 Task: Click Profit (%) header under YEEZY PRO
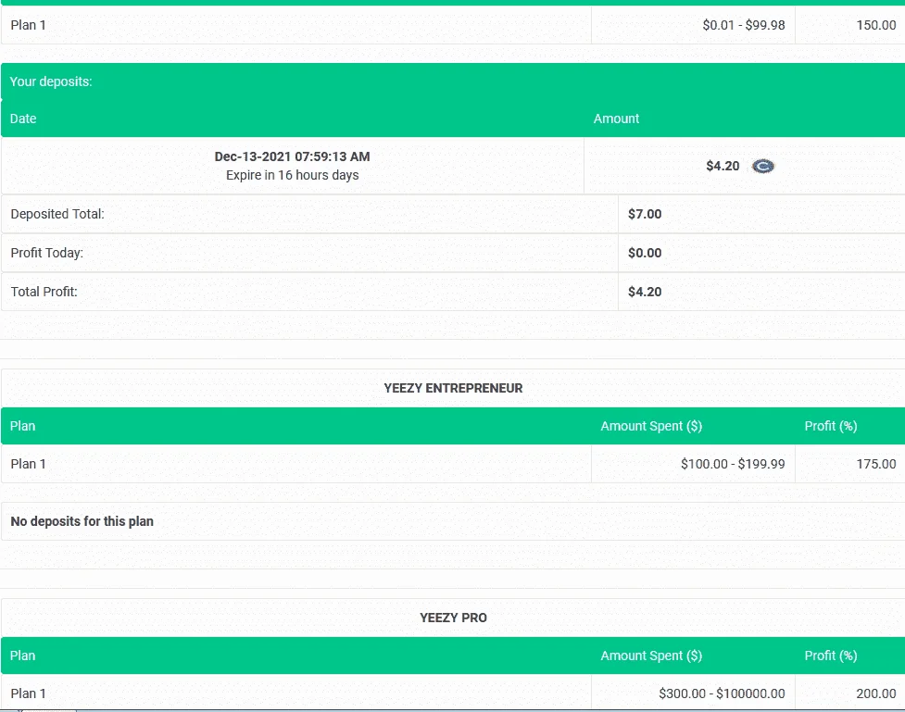point(831,656)
